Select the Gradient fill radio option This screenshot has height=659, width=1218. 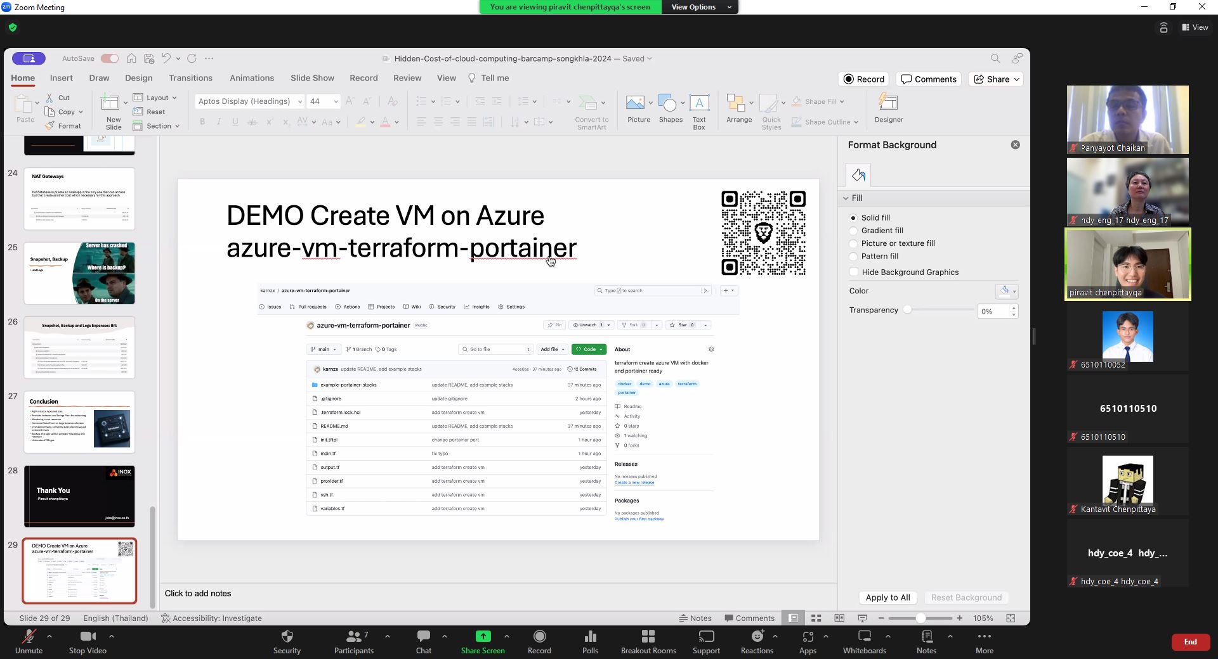[x=853, y=231]
